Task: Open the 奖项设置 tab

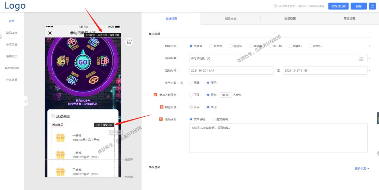Action: [x=290, y=18]
